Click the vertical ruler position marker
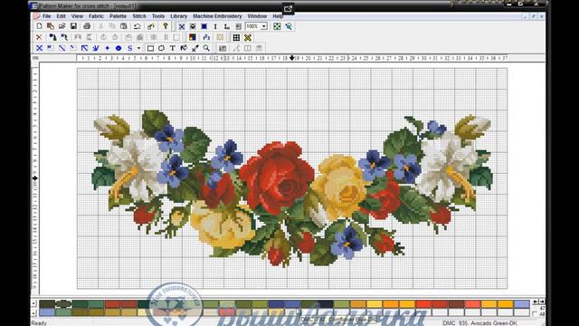Viewport: 579px width, 326px height. [x=35, y=178]
